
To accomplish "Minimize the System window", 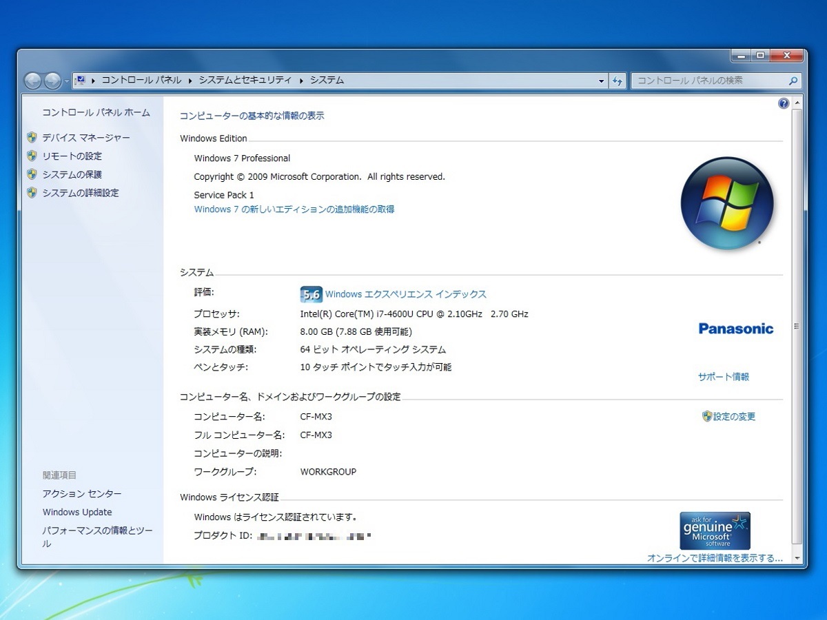I will tap(742, 56).
